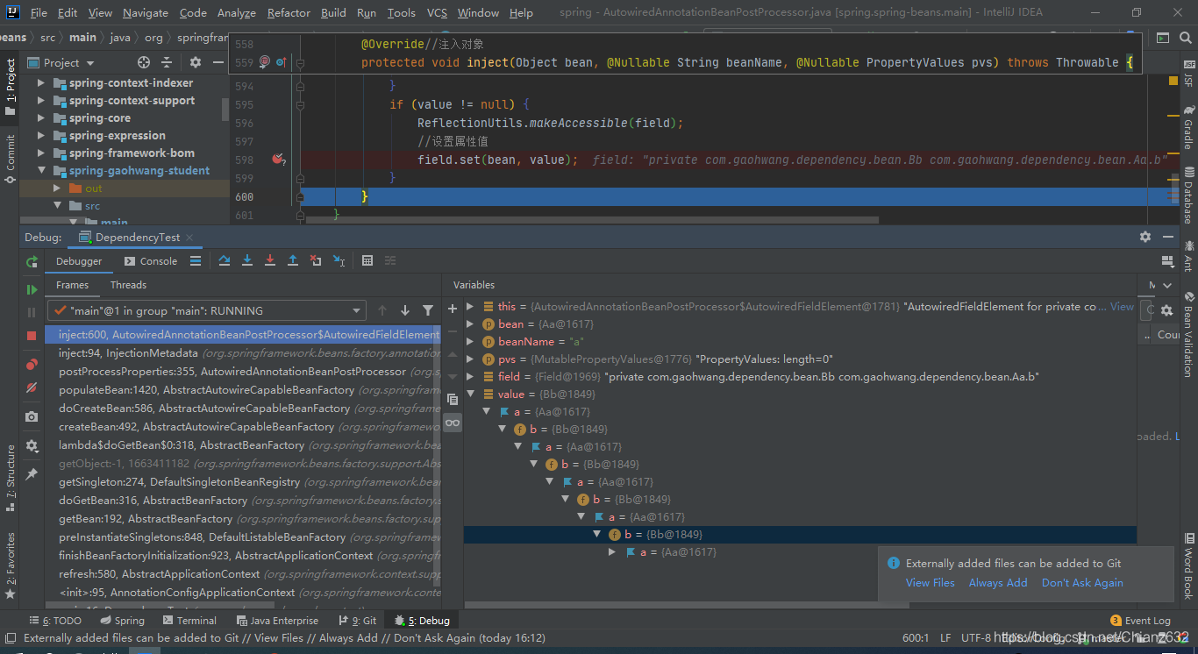Click the Run to Cursor icon
1198x654 pixels.
(x=339, y=260)
